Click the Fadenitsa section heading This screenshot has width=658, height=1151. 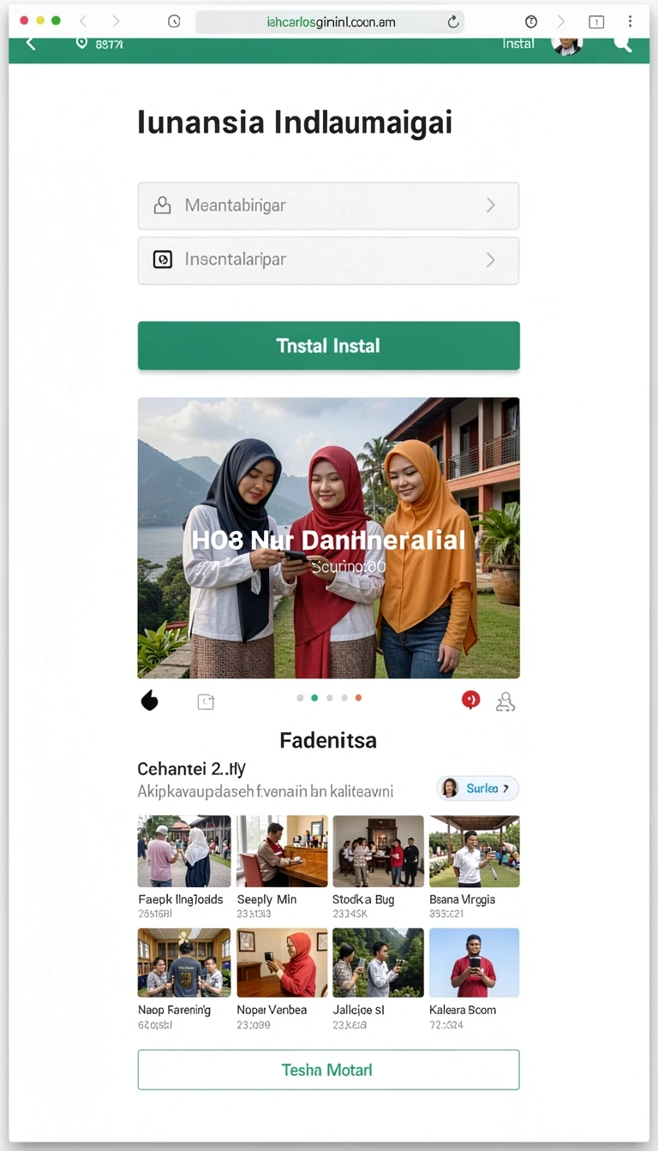pyautogui.click(x=328, y=740)
